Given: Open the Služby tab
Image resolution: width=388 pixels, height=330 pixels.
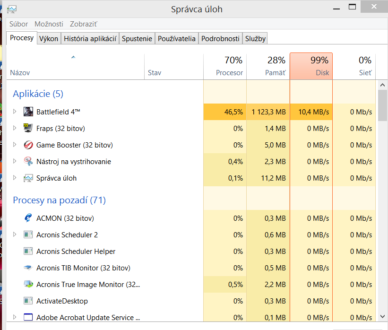Looking at the screenshot, I should click(x=255, y=39).
